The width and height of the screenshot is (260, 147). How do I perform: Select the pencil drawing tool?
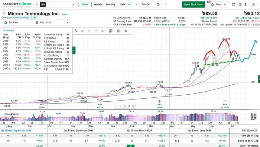(x=83, y=31)
